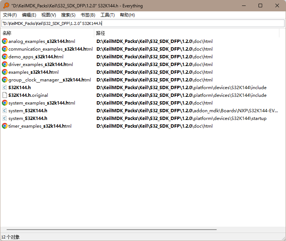Select file name S32K144.h.original
This screenshot has height=241, width=286.
tap(28, 95)
